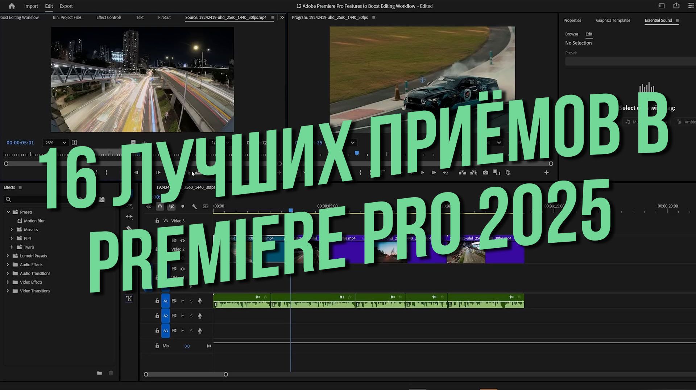
Task: Expand the PiPs folder
Action: (x=12, y=238)
